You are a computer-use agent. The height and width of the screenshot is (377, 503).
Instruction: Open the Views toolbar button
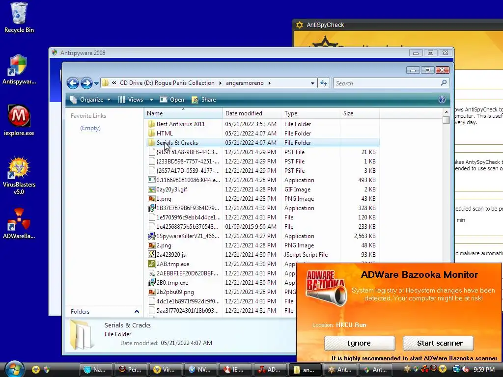tap(131, 100)
